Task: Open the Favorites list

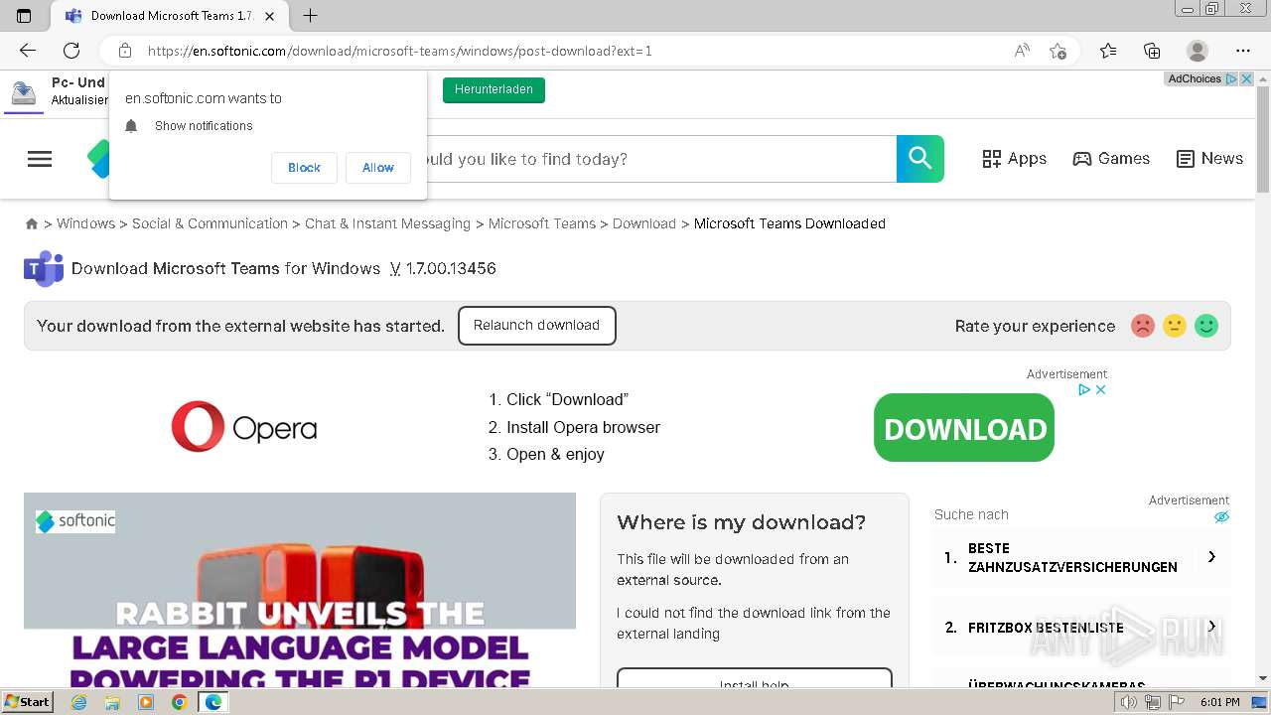Action: tap(1108, 51)
